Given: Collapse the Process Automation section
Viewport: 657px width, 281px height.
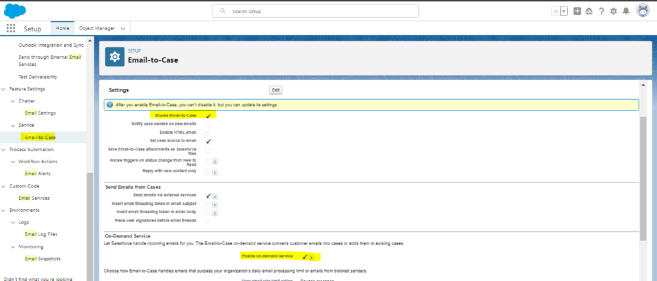Looking at the screenshot, I should (4, 149).
